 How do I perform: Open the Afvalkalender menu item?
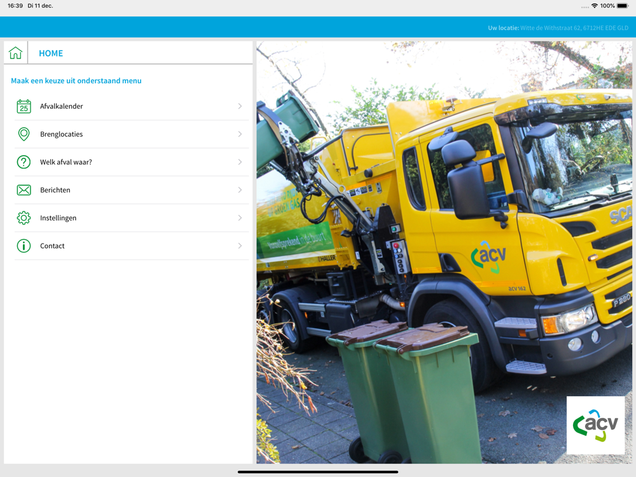point(132,106)
